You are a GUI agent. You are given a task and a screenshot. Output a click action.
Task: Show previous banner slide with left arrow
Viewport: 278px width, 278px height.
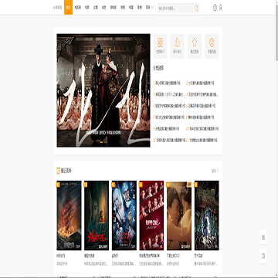(x=58, y=91)
